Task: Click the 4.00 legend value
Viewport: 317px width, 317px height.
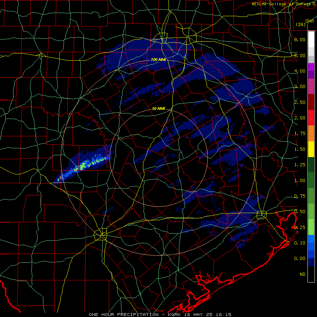Action: click(x=300, y=71)
